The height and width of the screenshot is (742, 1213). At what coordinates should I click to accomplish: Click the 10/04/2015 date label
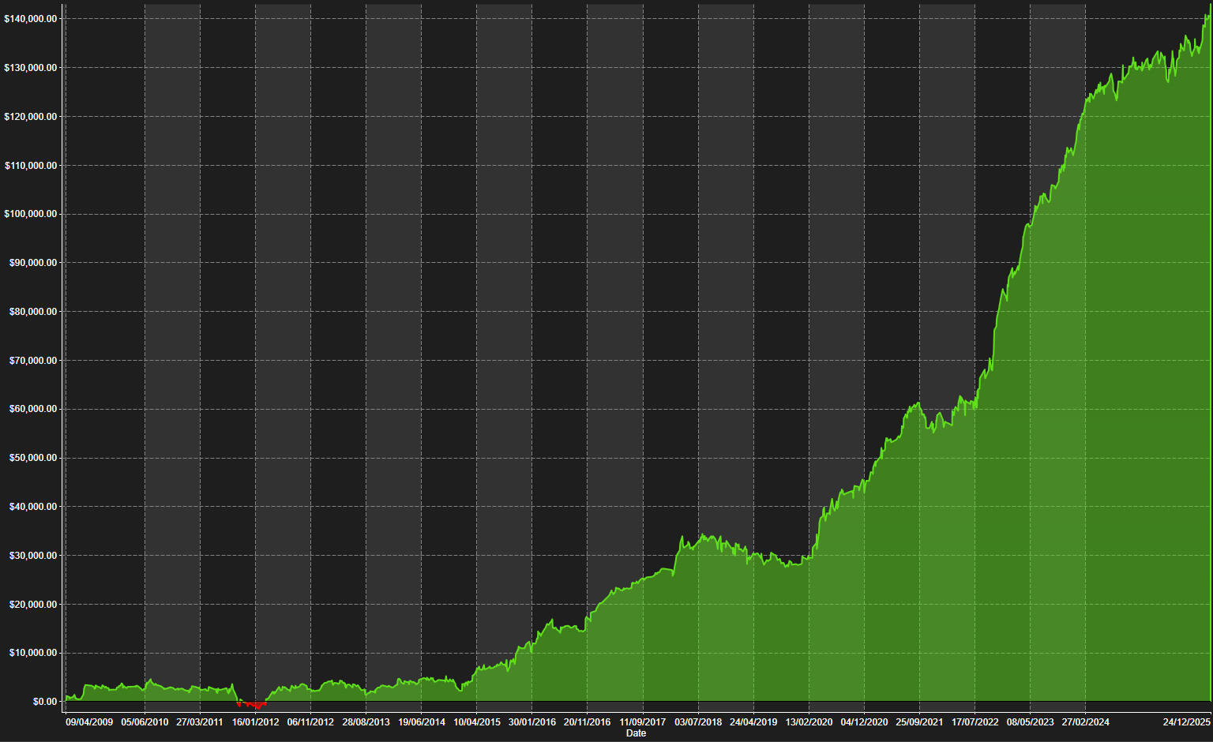pyautogui.click(x=476, y=722)
